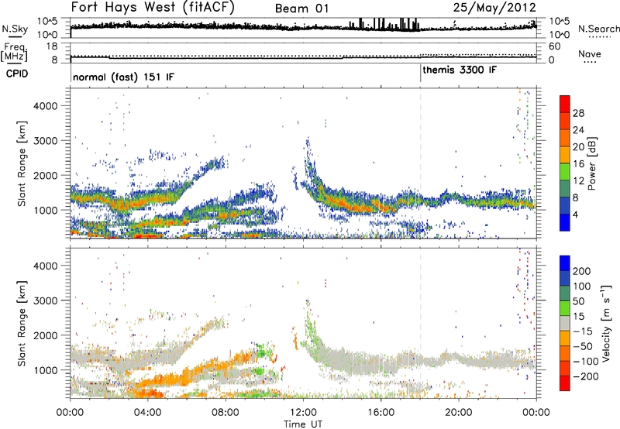Click the 'N.Sky' axis label
This screenshot has height=429, width=620.
(15, 29)
